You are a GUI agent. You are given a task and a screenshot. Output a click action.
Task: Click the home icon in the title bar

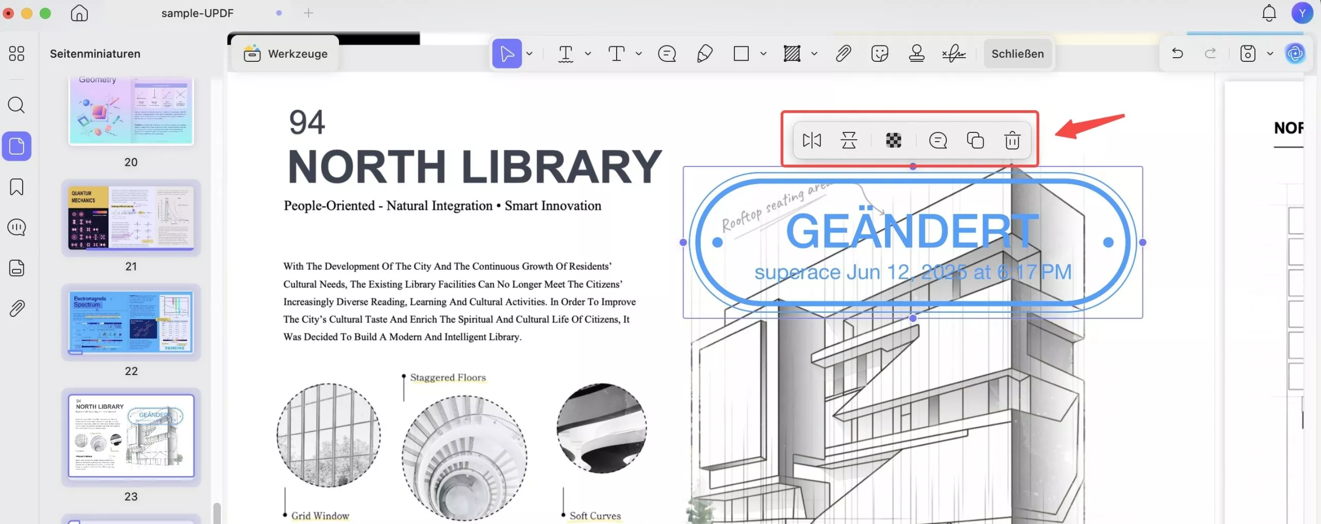[79, 13]
